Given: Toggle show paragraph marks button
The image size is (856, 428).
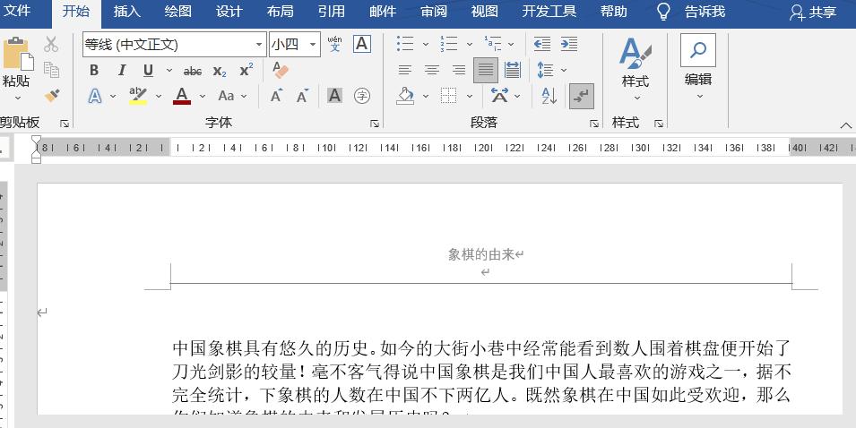Looking at the screenshot, I should coord(582,96).
